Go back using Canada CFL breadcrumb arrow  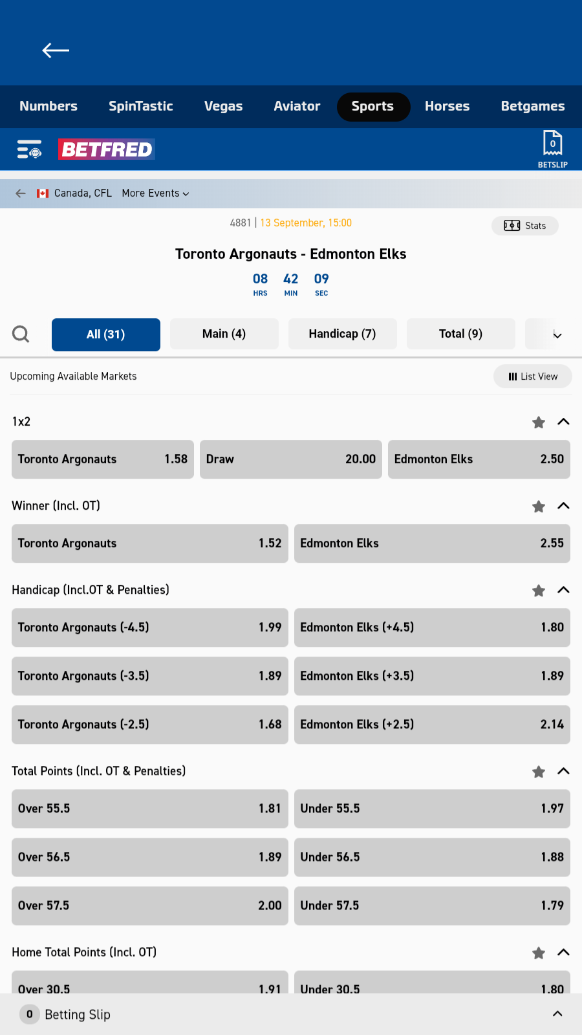click(x=21, y=193)
